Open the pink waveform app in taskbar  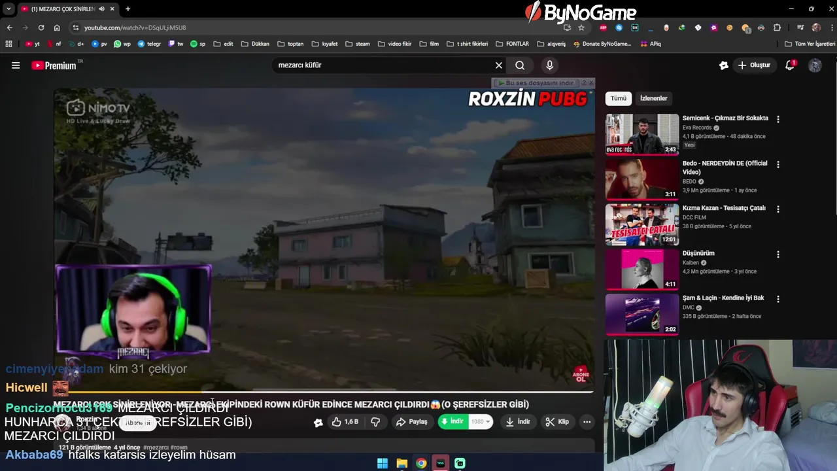click(441, 463)
